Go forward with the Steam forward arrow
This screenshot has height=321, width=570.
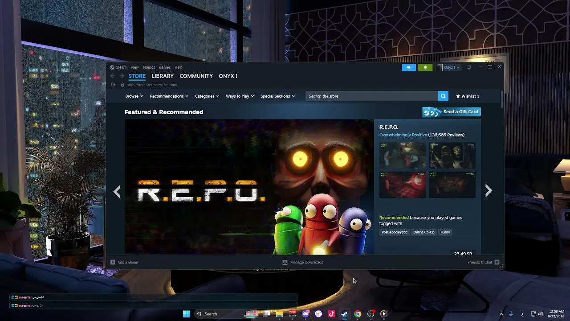tap(122, 76)
